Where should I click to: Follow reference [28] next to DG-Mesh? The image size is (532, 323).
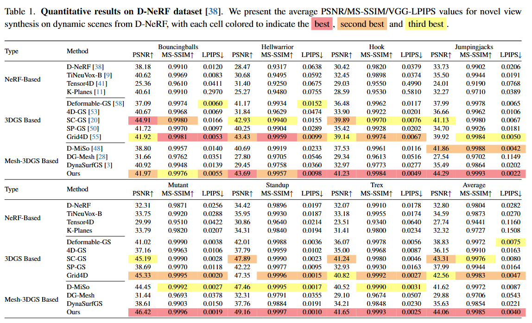[101, 157]
